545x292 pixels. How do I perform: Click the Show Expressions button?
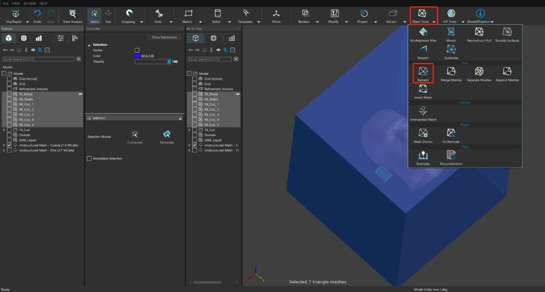[x=164, y=37]
